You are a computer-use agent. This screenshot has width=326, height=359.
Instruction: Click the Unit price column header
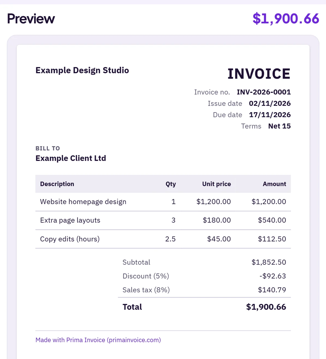coord(217,184)
